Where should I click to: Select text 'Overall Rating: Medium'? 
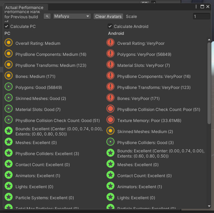38,43
